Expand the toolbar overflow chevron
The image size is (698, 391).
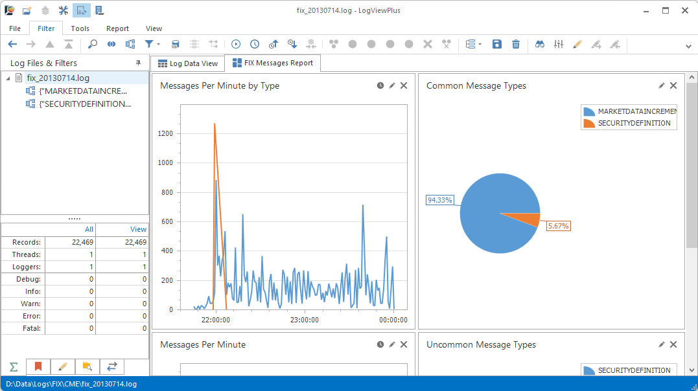coord(688,46)
